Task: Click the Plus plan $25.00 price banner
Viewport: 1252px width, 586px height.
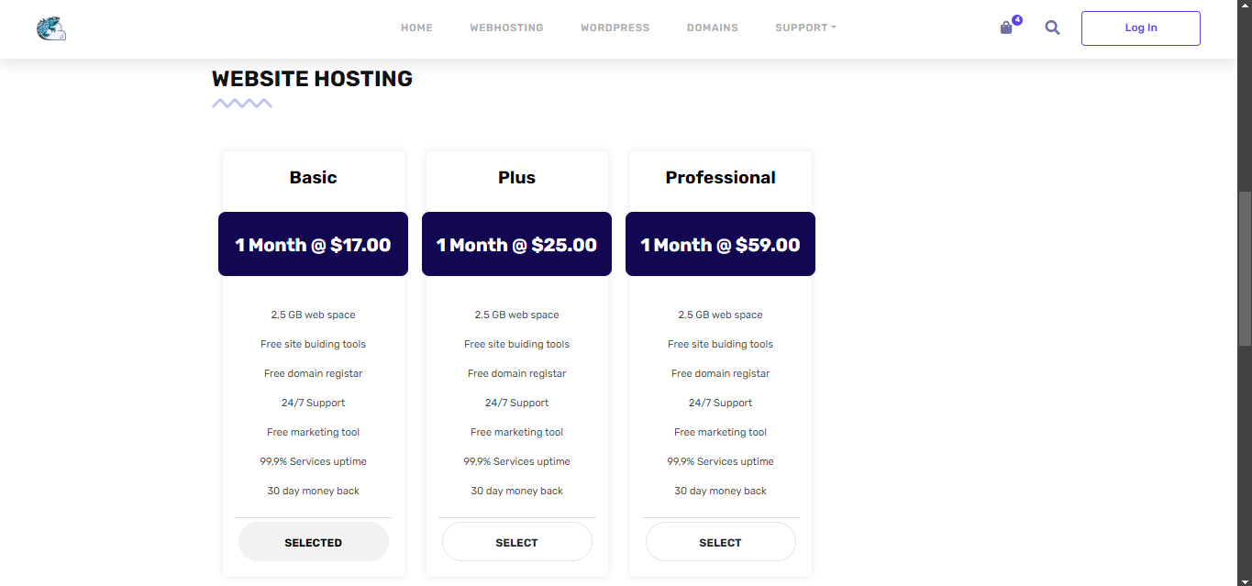Action: [516, 244]
